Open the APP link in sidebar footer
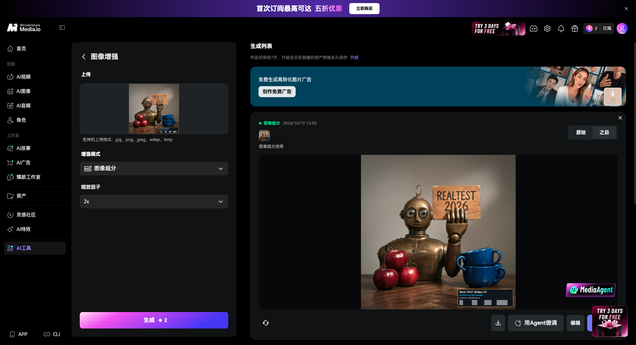The width and height of the screenshot is (636, 345). coord(19,334)
